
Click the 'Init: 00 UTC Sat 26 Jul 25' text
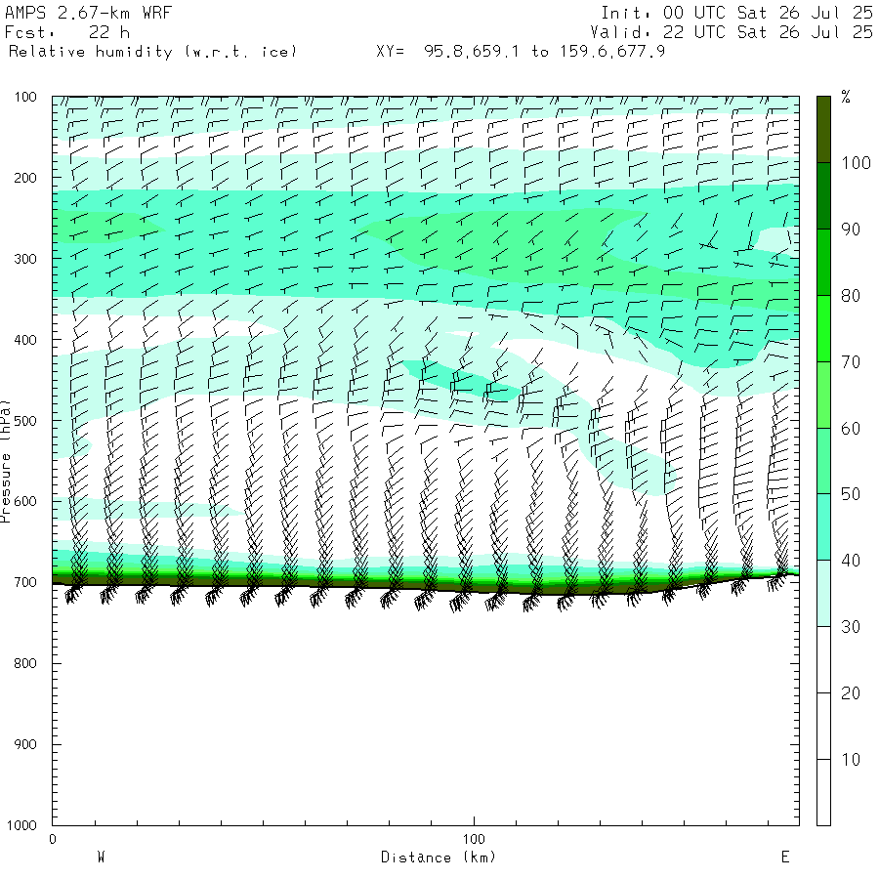point(736,13)
